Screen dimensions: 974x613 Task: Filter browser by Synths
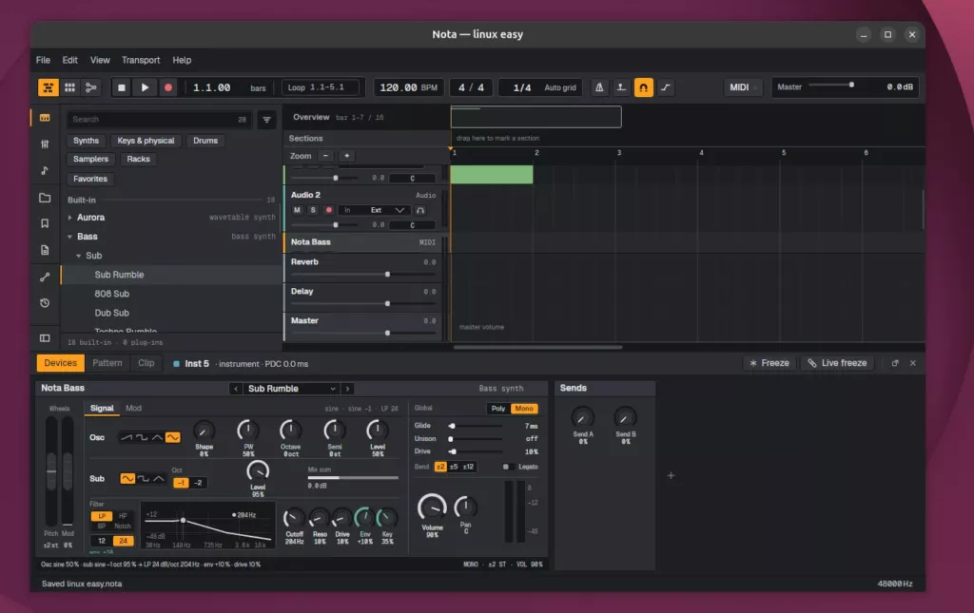coord(86,141)
